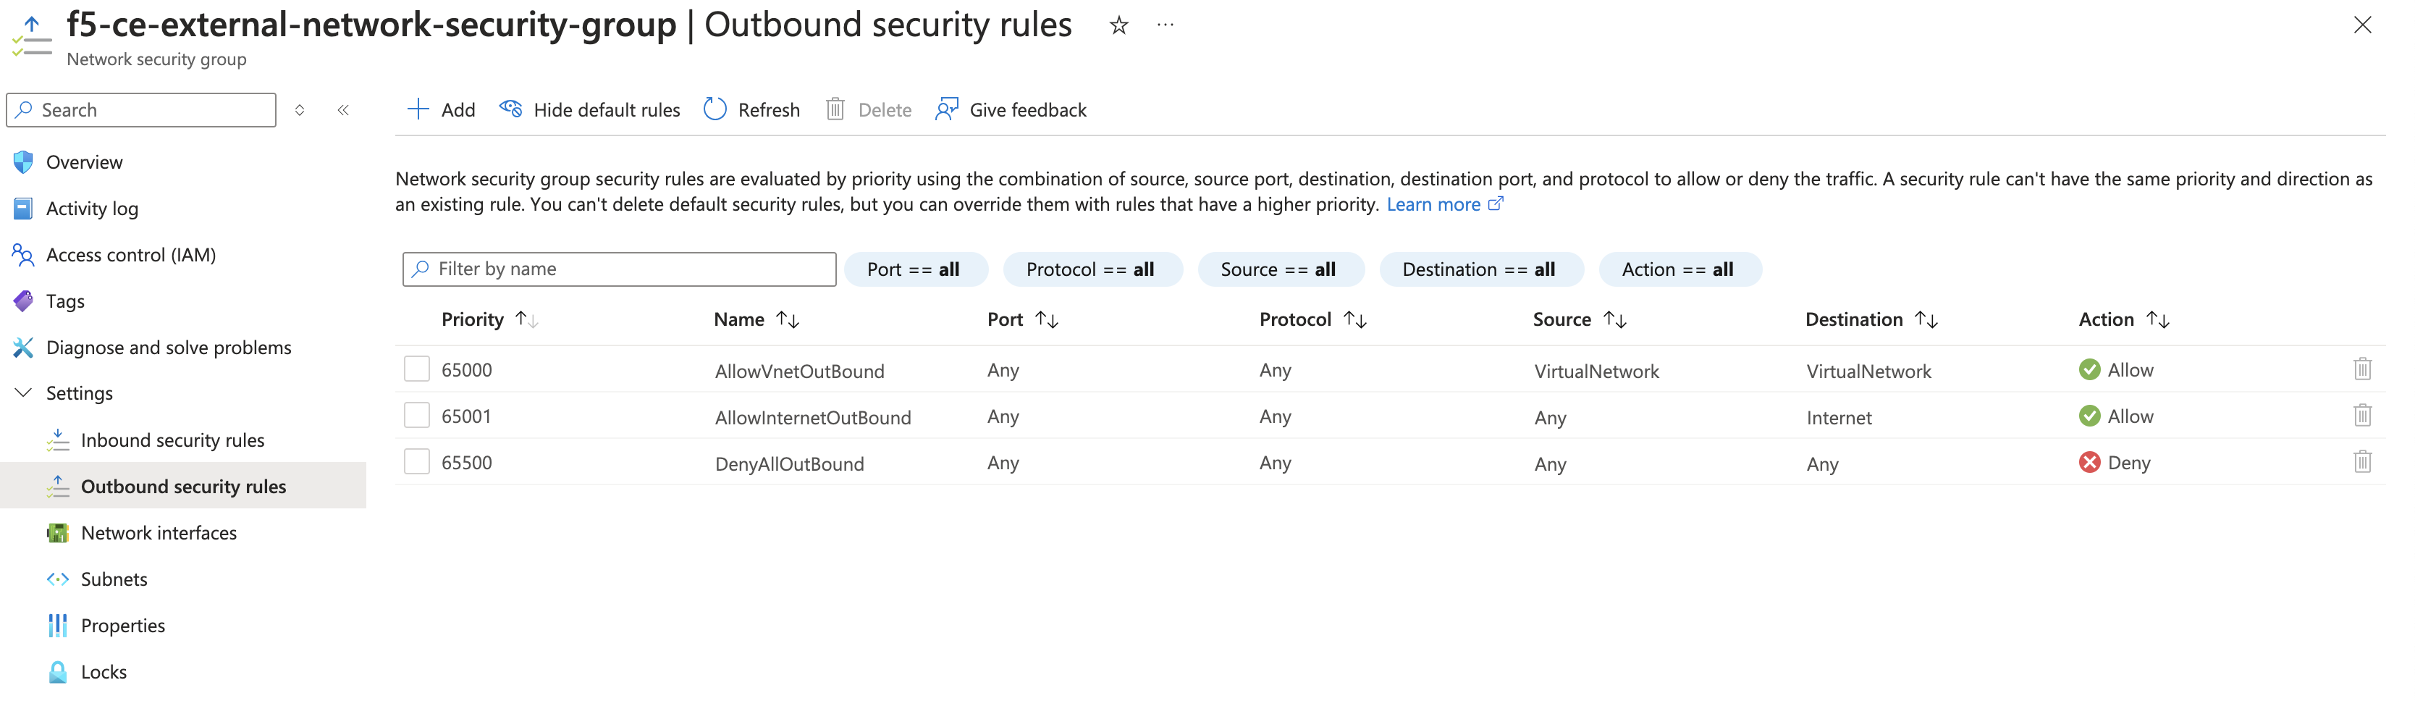Open the Subnets sidebar icon
Image resolution: width=2415 pixels, height=701 pixels.
[x=57, y=579]
